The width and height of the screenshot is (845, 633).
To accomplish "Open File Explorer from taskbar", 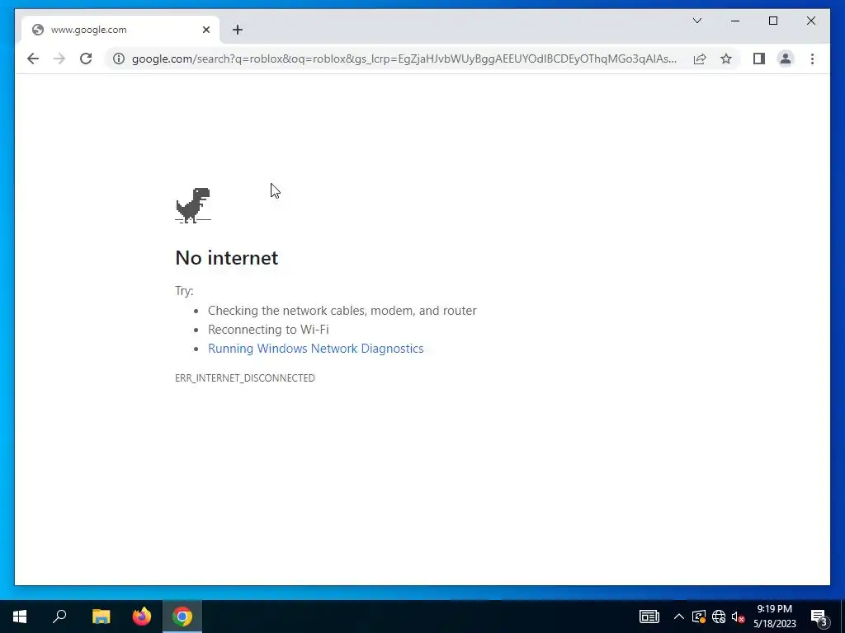I will click(101, 617).
